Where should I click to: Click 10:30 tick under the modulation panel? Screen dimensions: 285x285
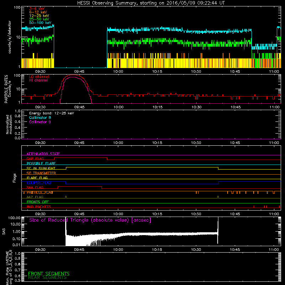tap(196, 143)
